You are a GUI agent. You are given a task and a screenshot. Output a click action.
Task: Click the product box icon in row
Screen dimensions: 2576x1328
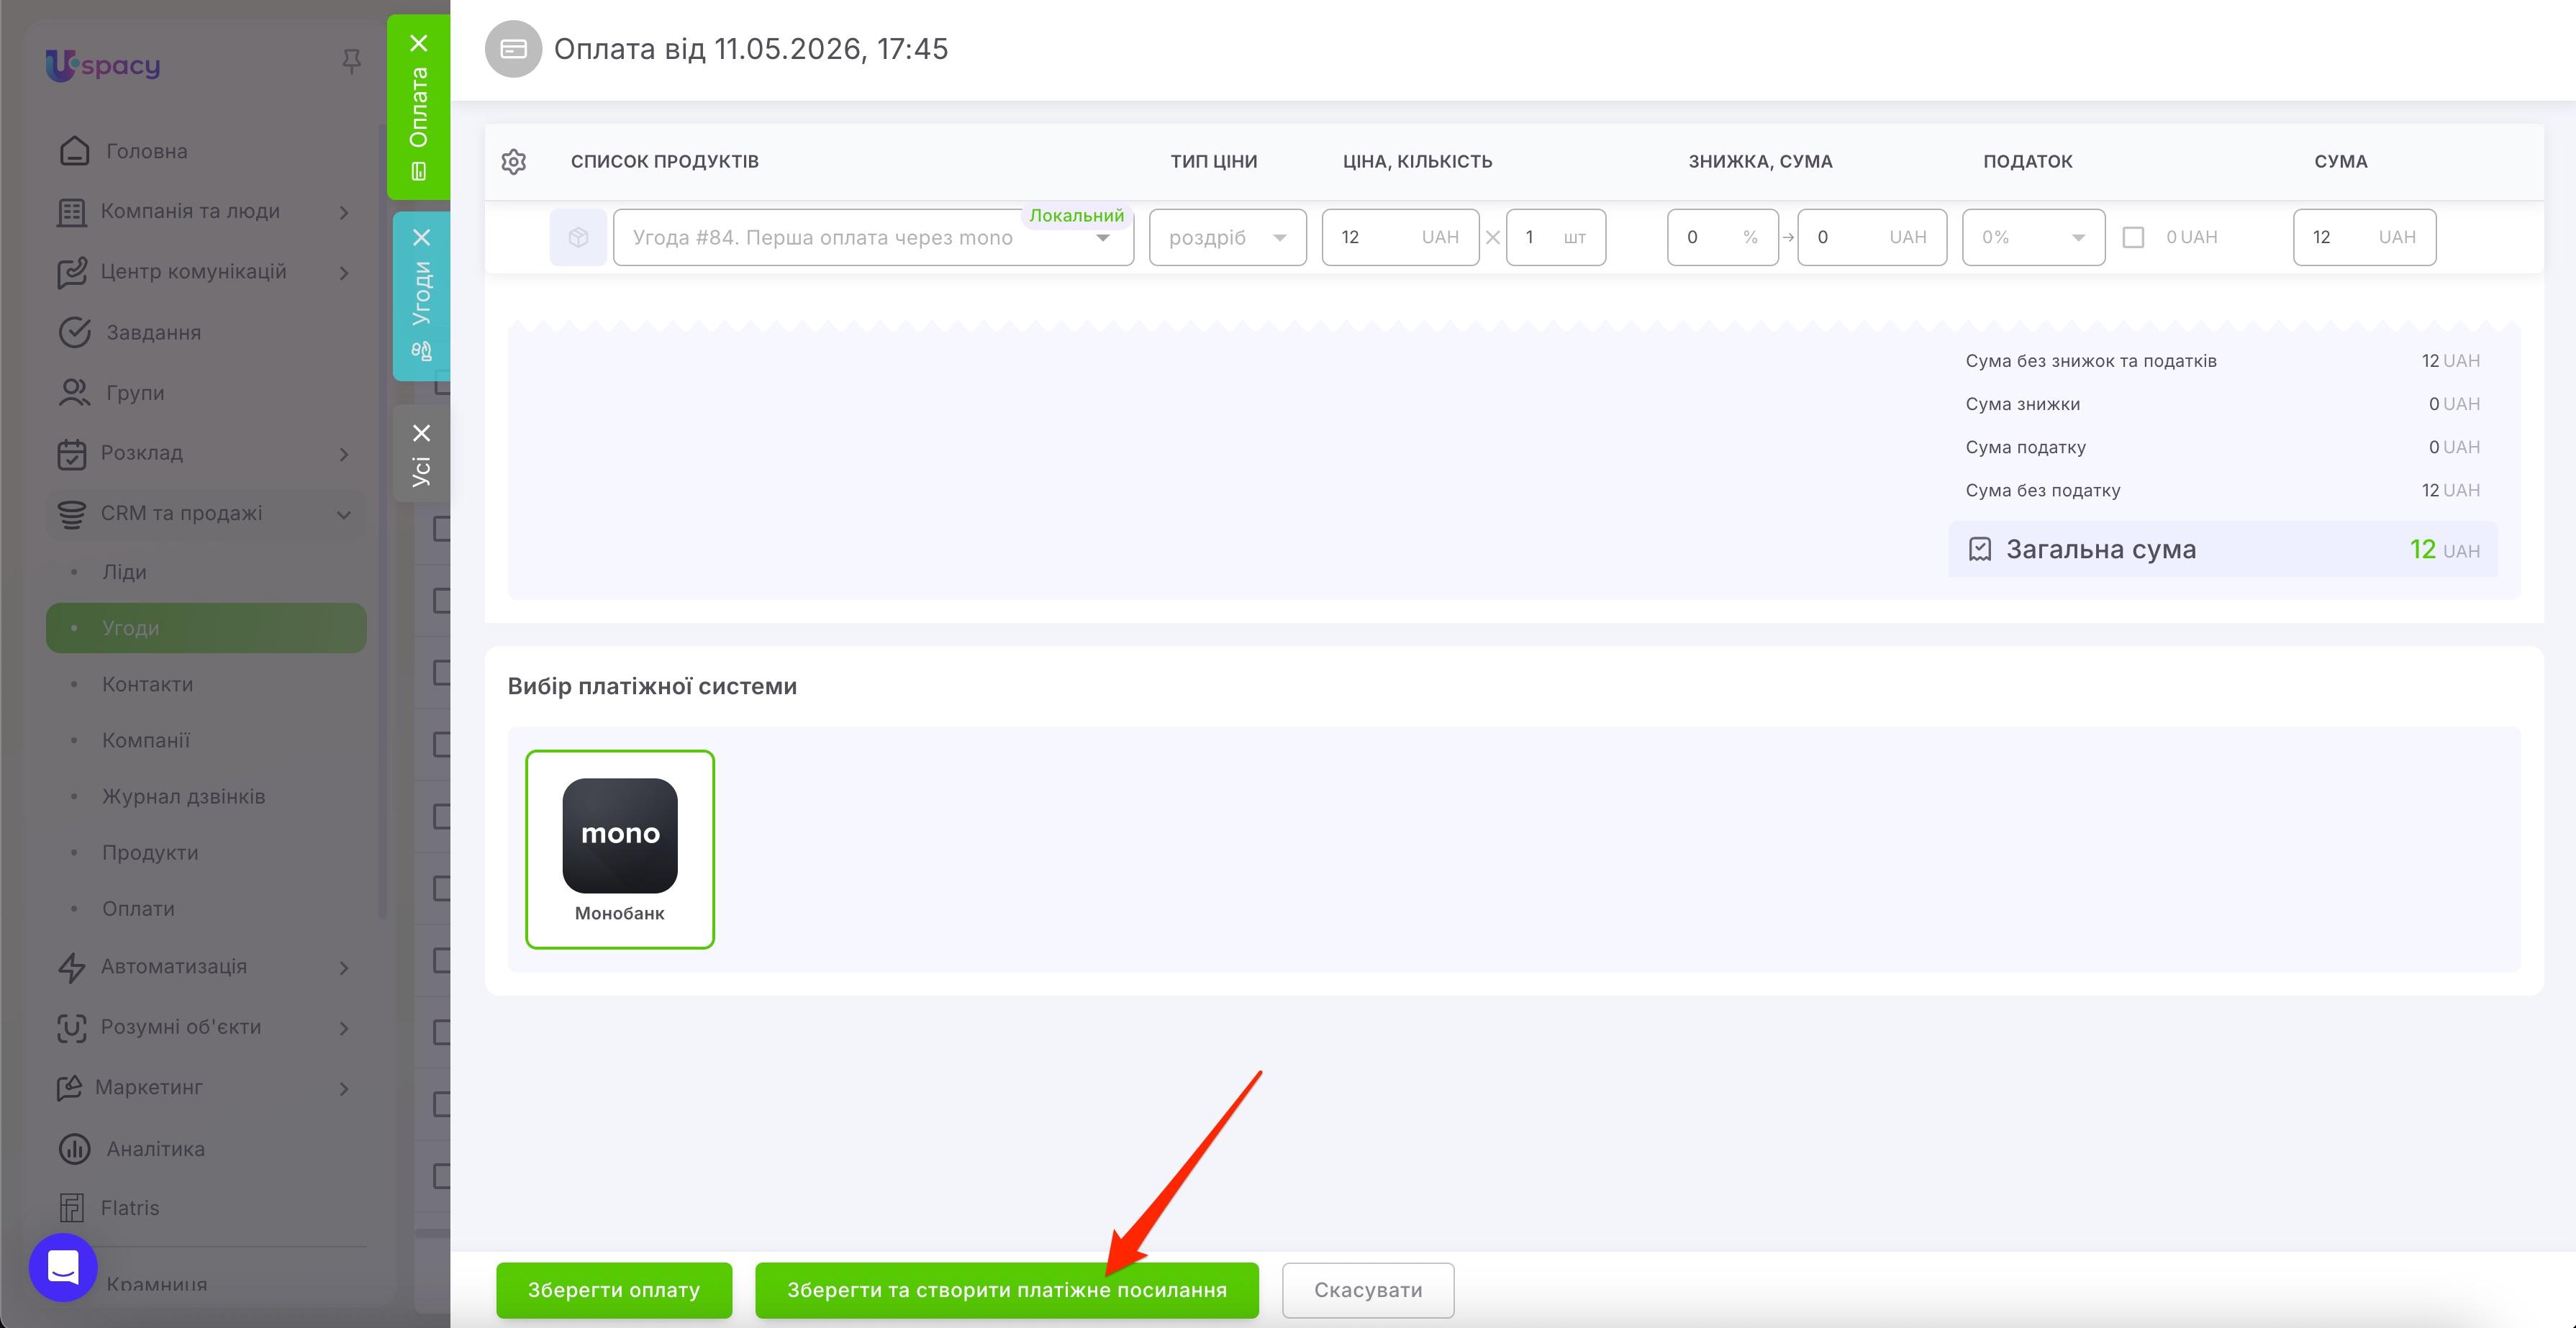coord(578,237)
